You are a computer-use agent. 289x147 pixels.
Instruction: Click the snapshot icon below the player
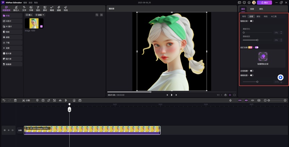click(225, 95)
